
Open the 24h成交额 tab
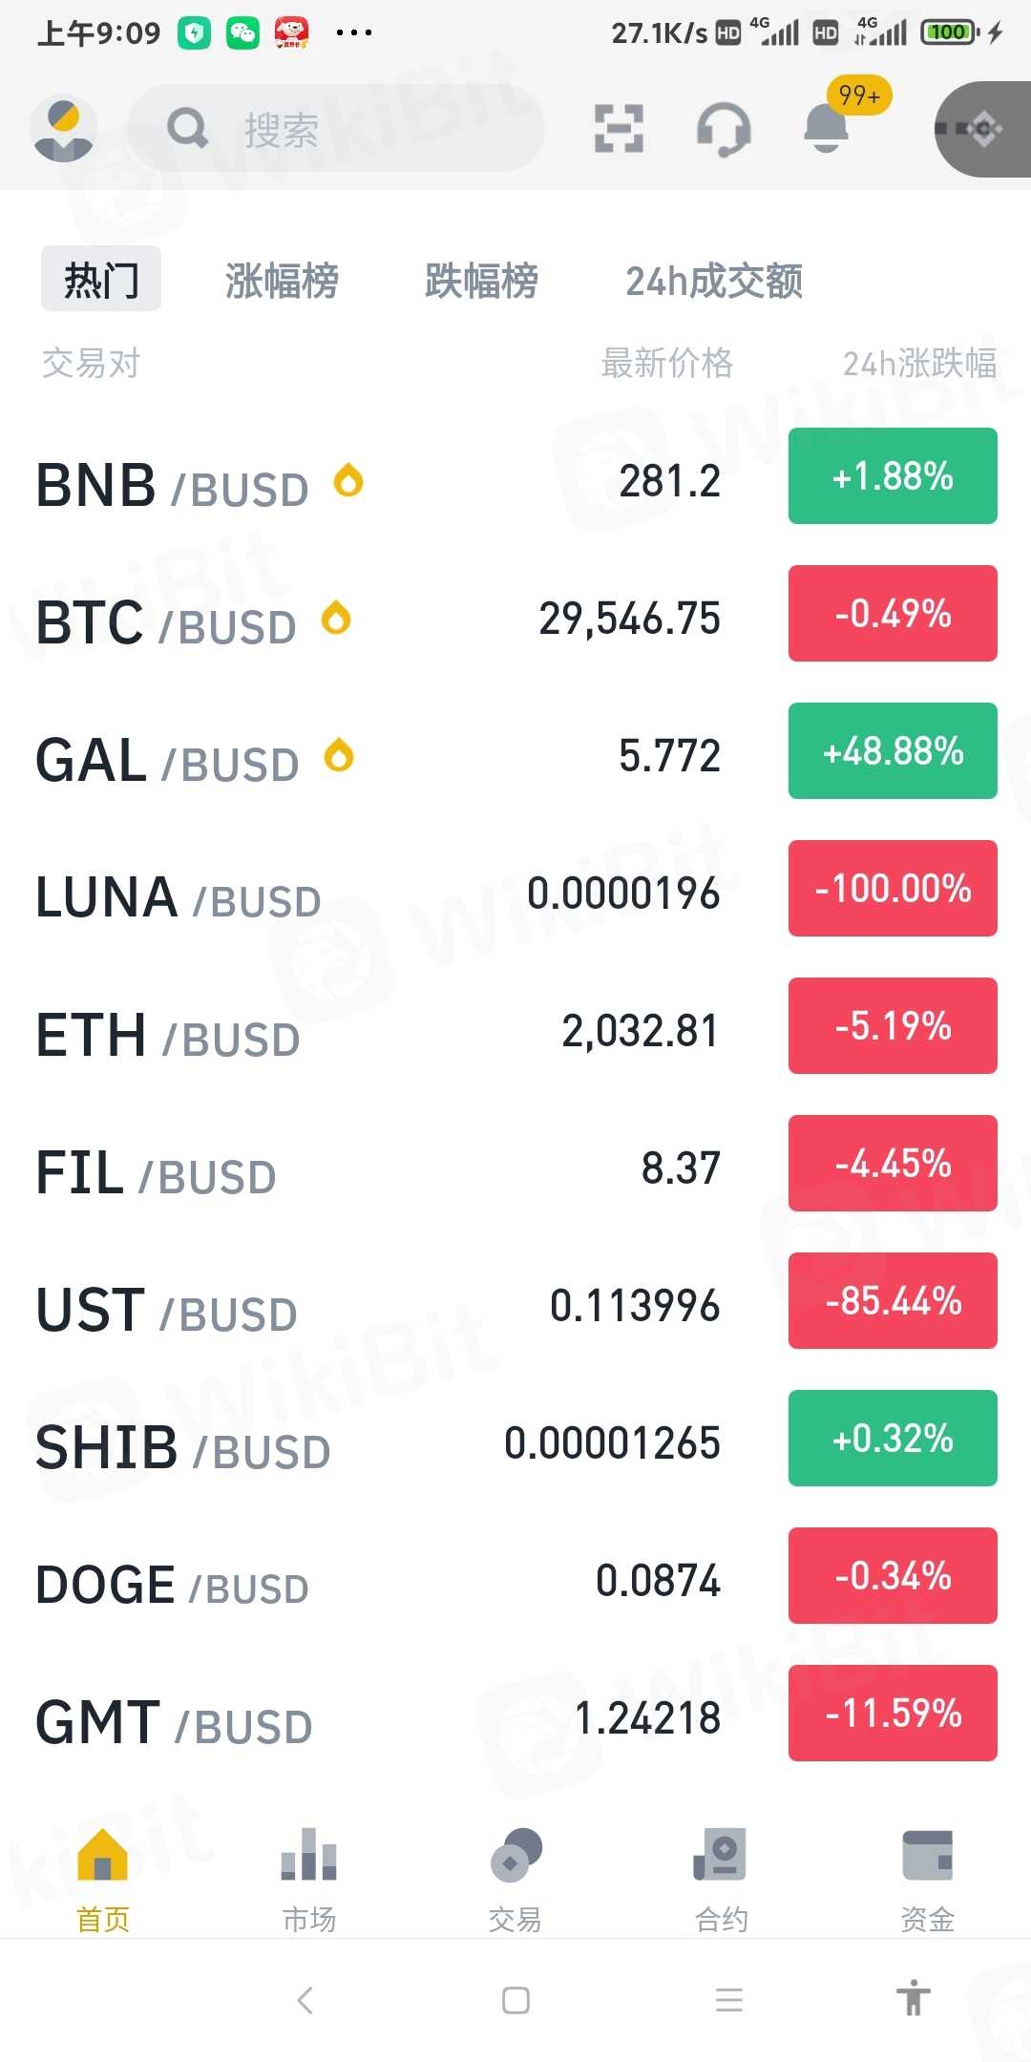click(x=713, y=281)
